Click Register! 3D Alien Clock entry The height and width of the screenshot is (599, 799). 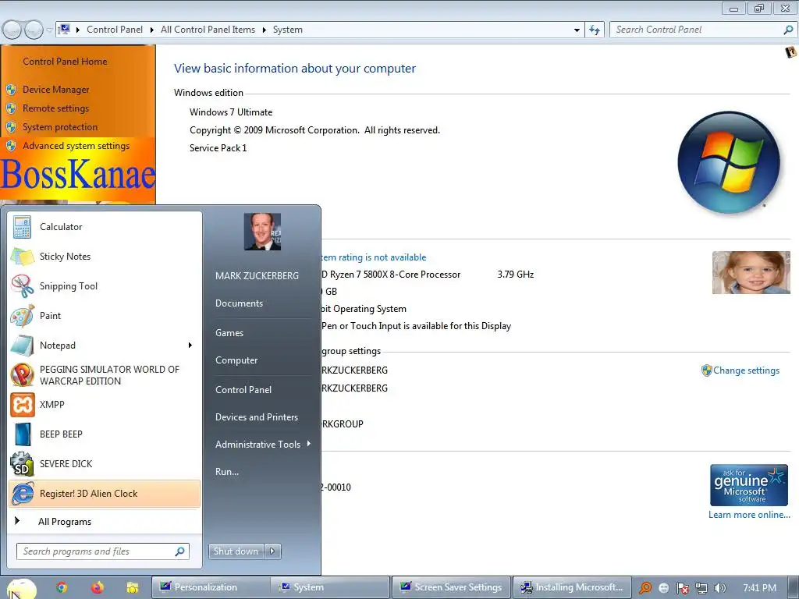click(x=105, y=494)
